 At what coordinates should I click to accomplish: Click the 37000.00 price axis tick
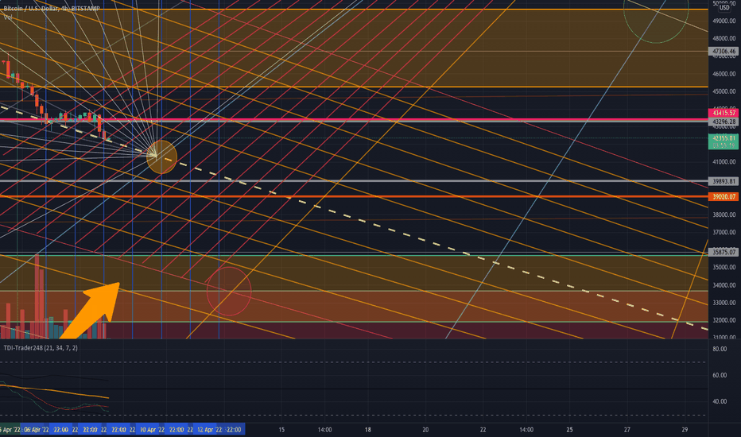pyautogui.click(x=724, y=232)
